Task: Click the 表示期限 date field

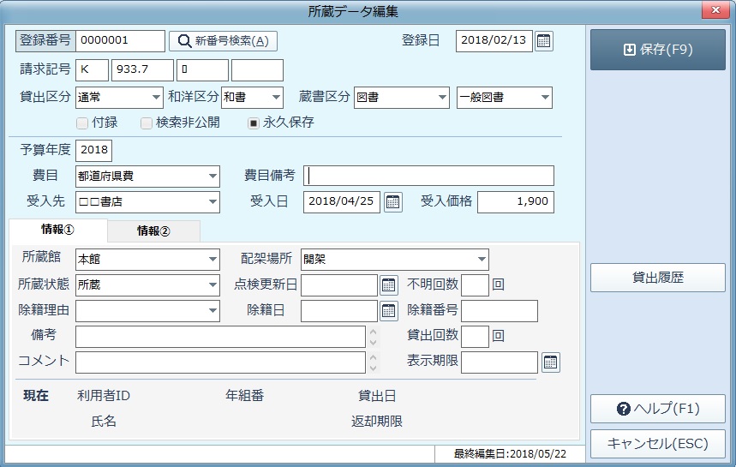Action: 500,362
